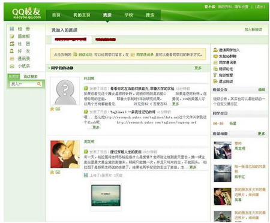Open the 同学通讯录 icon in right panel
270x223 pixels.
click(x=215, y=62)
